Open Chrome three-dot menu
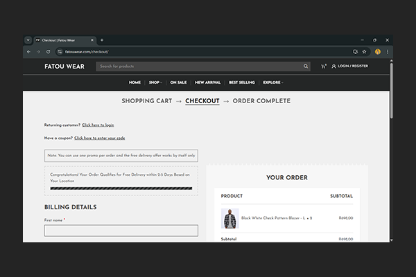The image size is (416, 277). point(388,52)
